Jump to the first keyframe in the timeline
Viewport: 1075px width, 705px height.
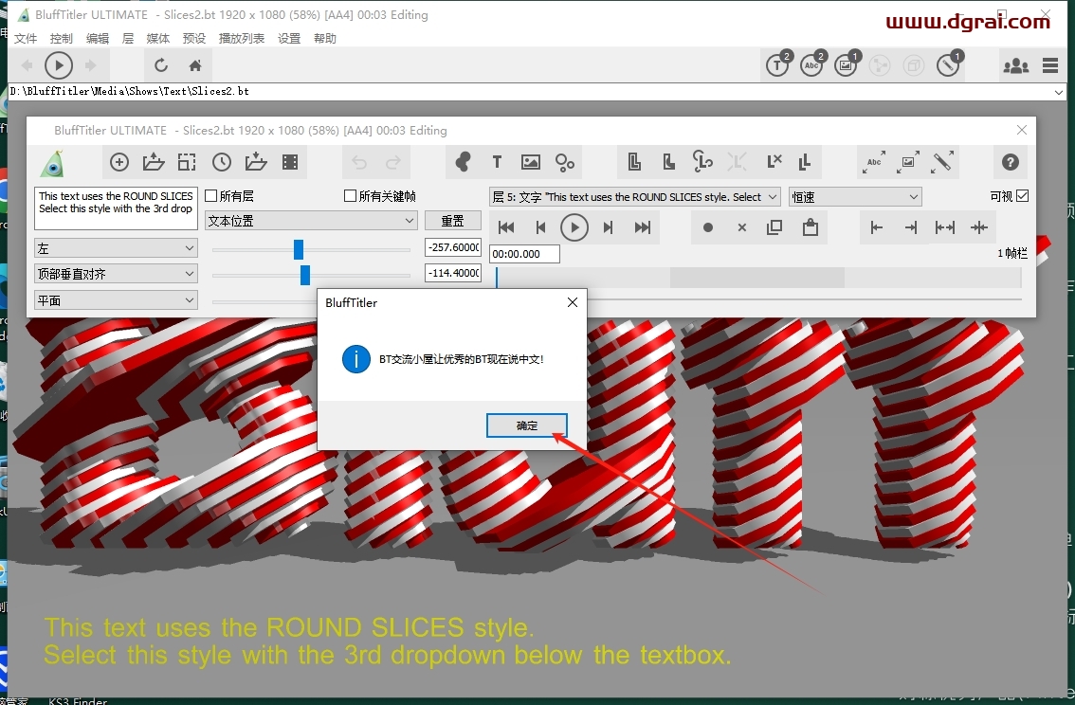(x=506, y=227)
